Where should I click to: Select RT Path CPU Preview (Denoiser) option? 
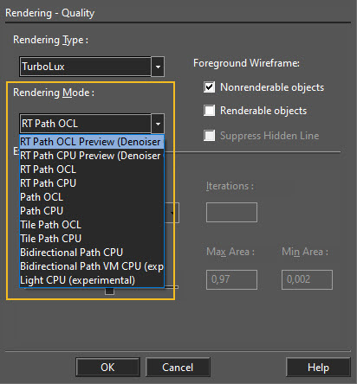click(92, 156)
